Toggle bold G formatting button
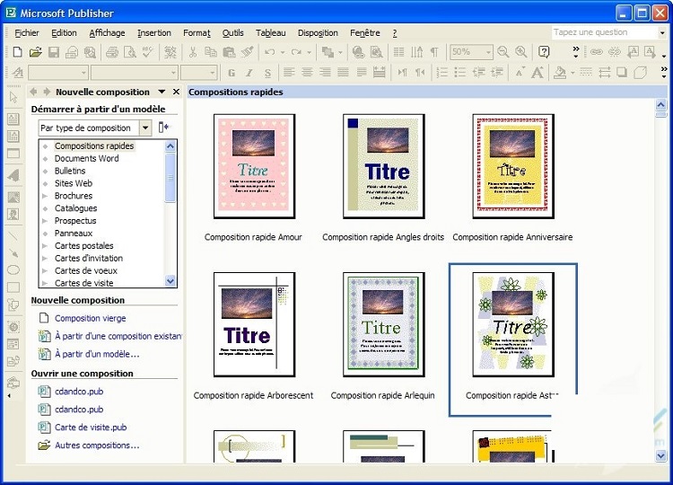This screenshot has width=673, height=485. coord(232,73)
